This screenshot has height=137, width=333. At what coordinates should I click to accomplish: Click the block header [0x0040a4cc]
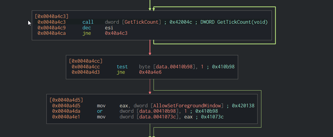pyautogui.click(x=86, y=61)
